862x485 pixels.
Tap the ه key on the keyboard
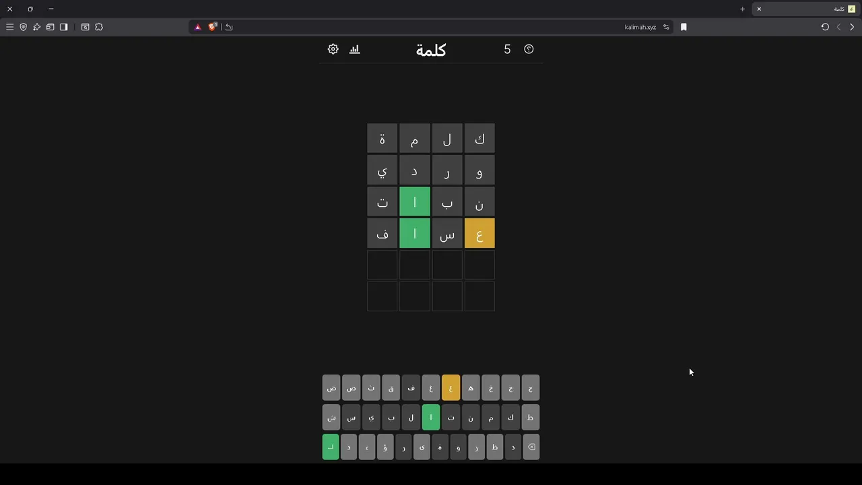click(x=471, y=388)
